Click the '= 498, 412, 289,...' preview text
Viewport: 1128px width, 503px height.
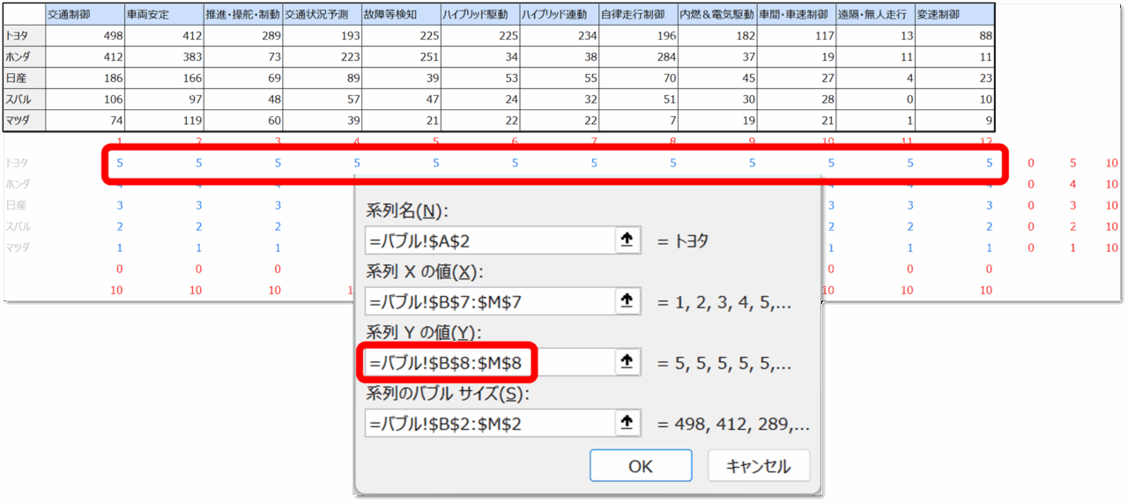733,424
